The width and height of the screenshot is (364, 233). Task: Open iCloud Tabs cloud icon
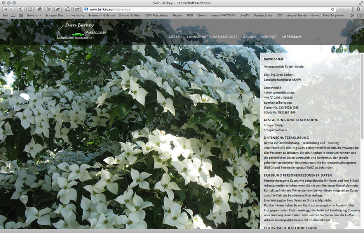[x=68, y=9]
